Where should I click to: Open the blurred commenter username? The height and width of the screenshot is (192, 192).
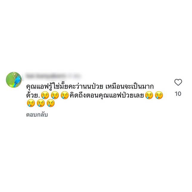click(53, 76)
